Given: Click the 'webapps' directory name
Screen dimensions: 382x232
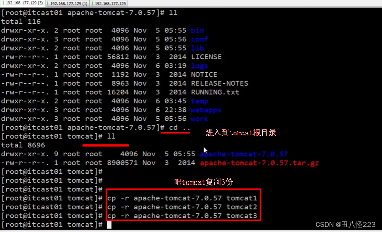Looking at the screenshot, I should click(206, 110).
